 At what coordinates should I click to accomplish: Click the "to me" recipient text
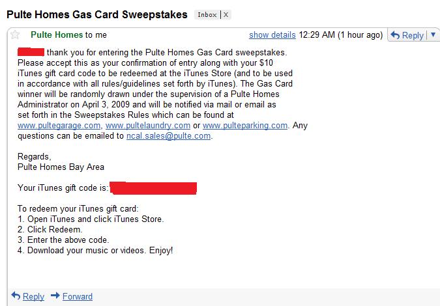click(95, 35)
